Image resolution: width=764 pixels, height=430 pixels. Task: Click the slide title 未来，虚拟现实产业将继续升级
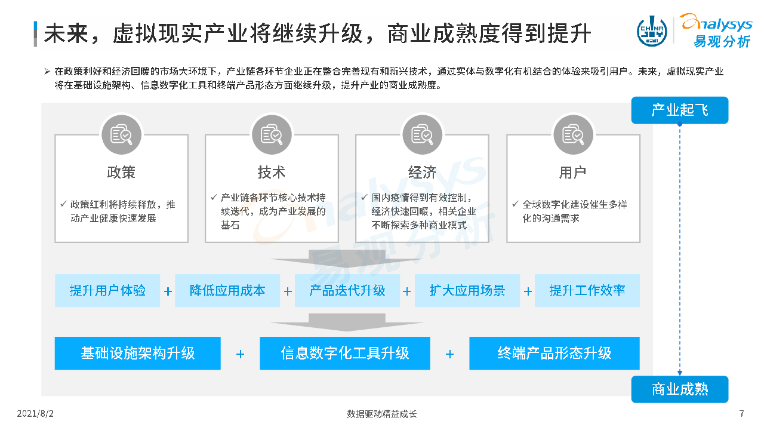[x=203, y=33]
